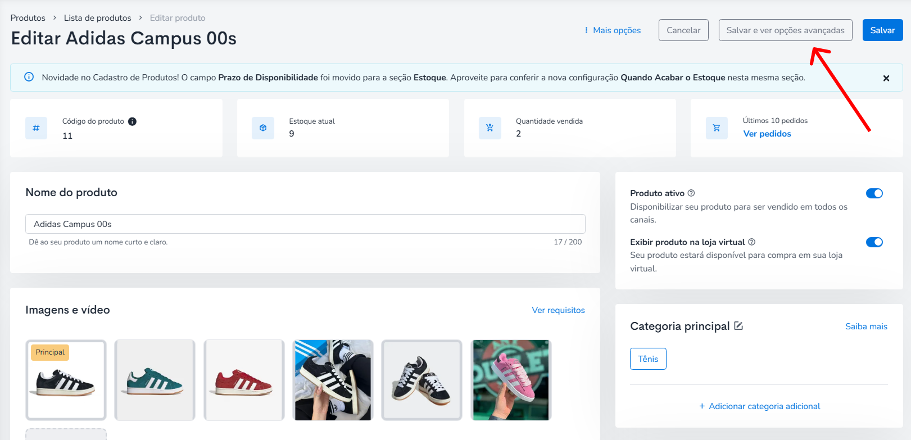The image size is (911, 440).
Task: Click the Nome do produto input field
Action: 305,224
